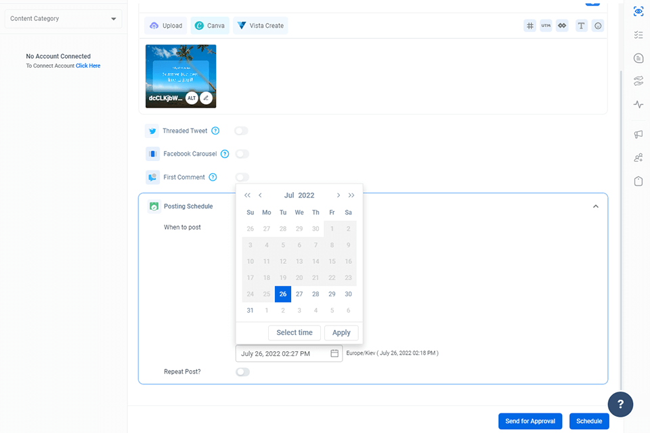
Task: Enable the Threaded Tweet toggle
Action: (x=241, y=131)
